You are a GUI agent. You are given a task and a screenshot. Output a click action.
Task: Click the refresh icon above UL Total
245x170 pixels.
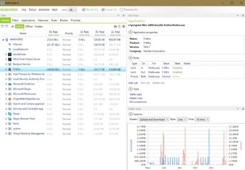(119, 26)
